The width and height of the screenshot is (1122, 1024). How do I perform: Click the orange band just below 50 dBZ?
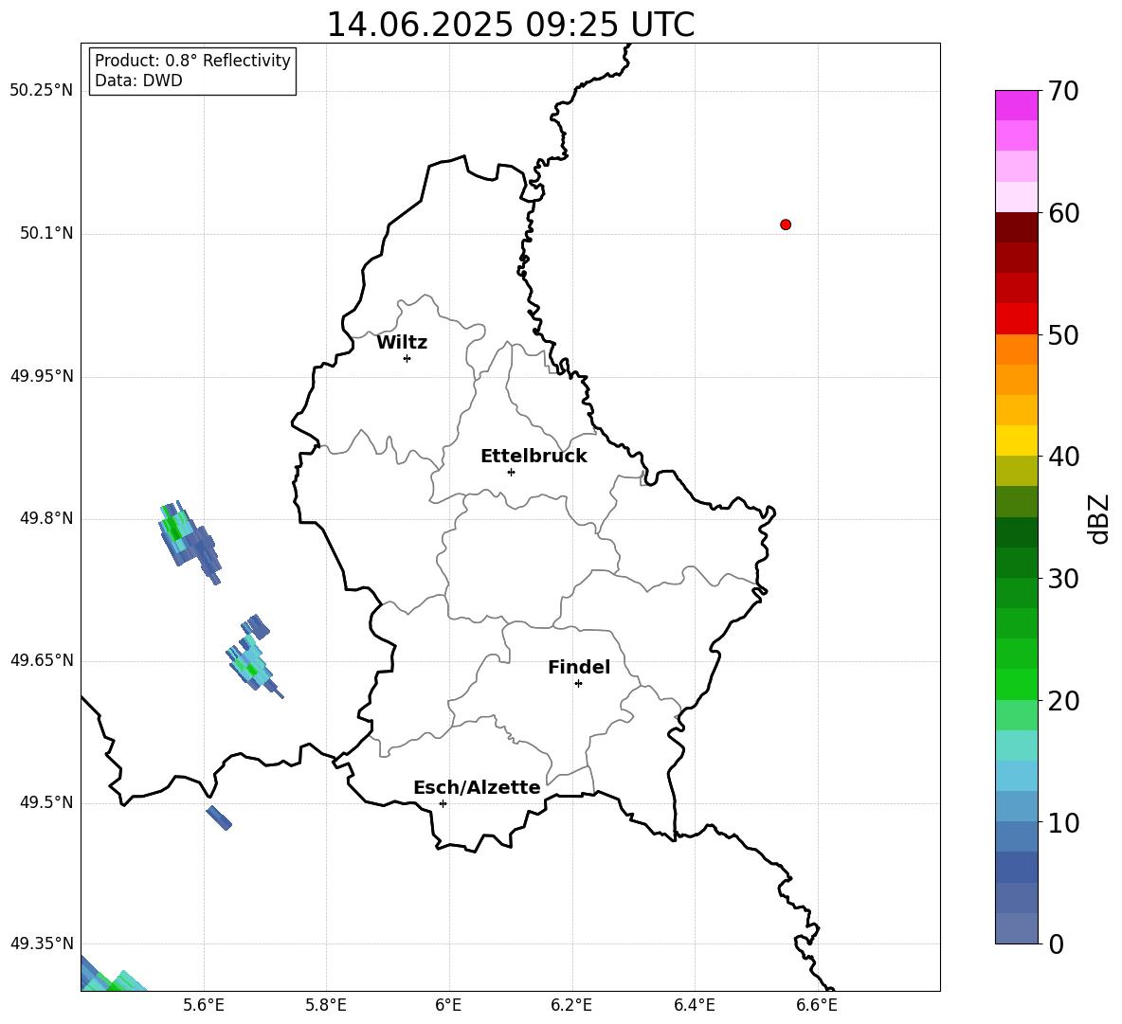(1016, 350)
